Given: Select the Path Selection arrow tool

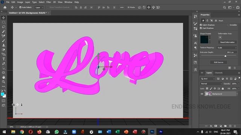Looking at the screenshot, I should click(x=3, y=68).
